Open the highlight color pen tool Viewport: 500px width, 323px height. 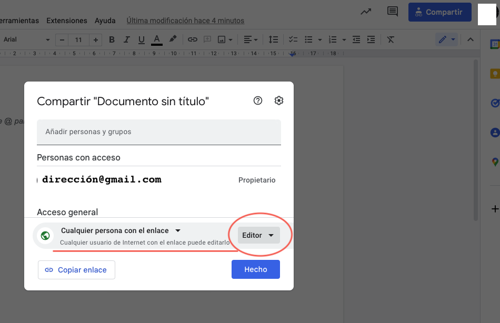click(x=173, y=39)
